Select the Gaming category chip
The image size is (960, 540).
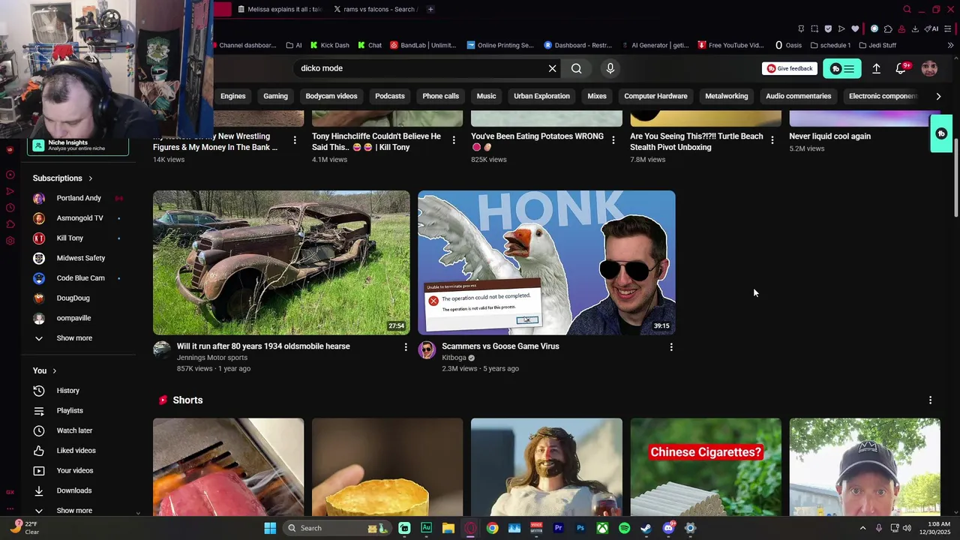275,96
